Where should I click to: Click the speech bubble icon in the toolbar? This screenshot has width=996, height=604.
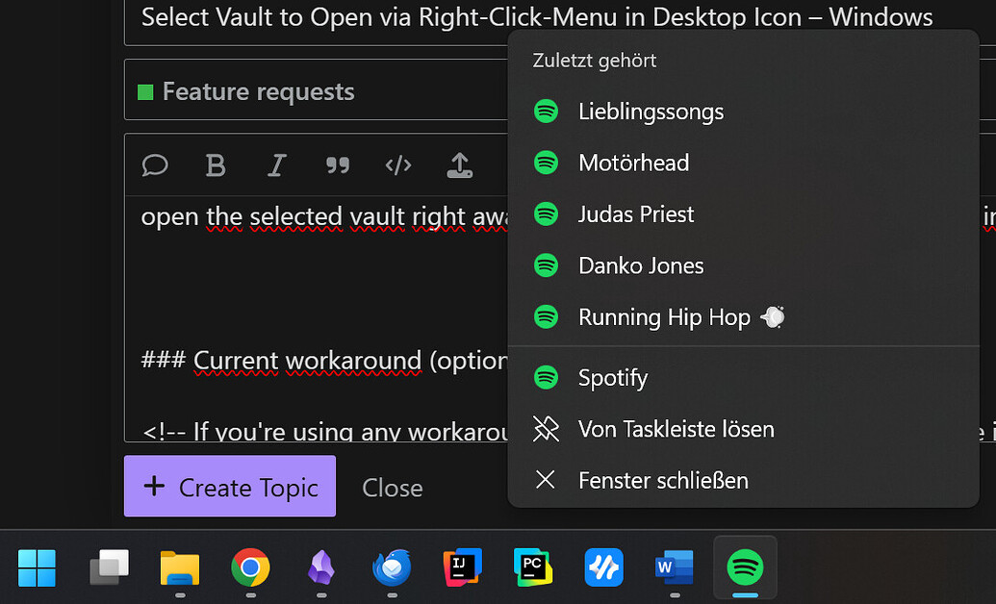click(x=155, y=165)
